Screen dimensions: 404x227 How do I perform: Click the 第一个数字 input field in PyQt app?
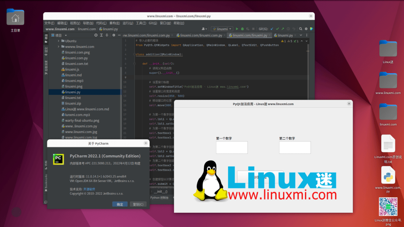tap(232, 147)
